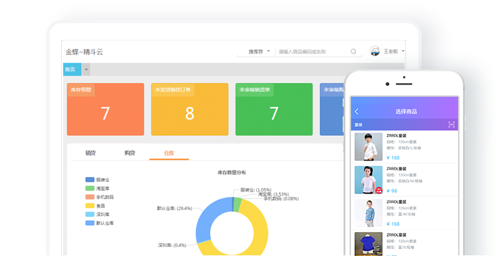Toggle the 手机数码 legend swatch
The width and height of the screenshot is (500, 256).
click(90, 197)
